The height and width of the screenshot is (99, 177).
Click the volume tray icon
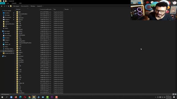coord(165,97)
